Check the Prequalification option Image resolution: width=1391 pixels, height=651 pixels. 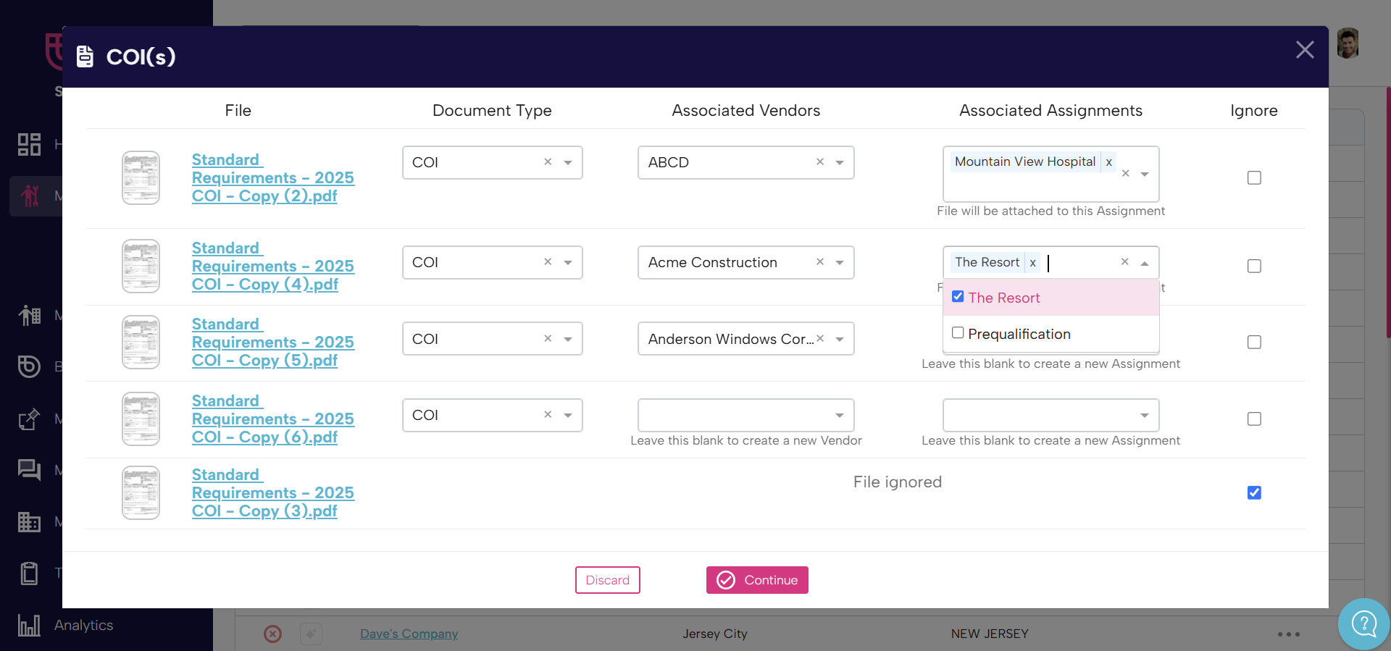pyautogui.click(x=958, y=333)
